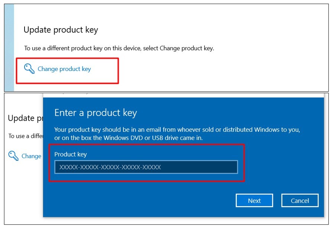Click the Enter a product key title

(96, 113)
